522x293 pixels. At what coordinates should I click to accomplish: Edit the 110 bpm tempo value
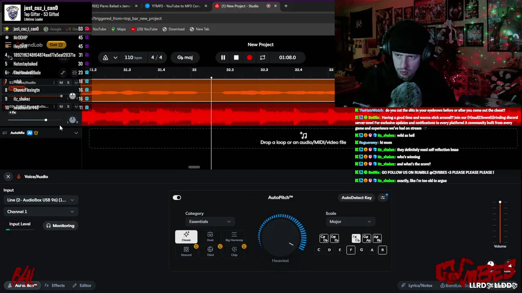click(133, 57)
